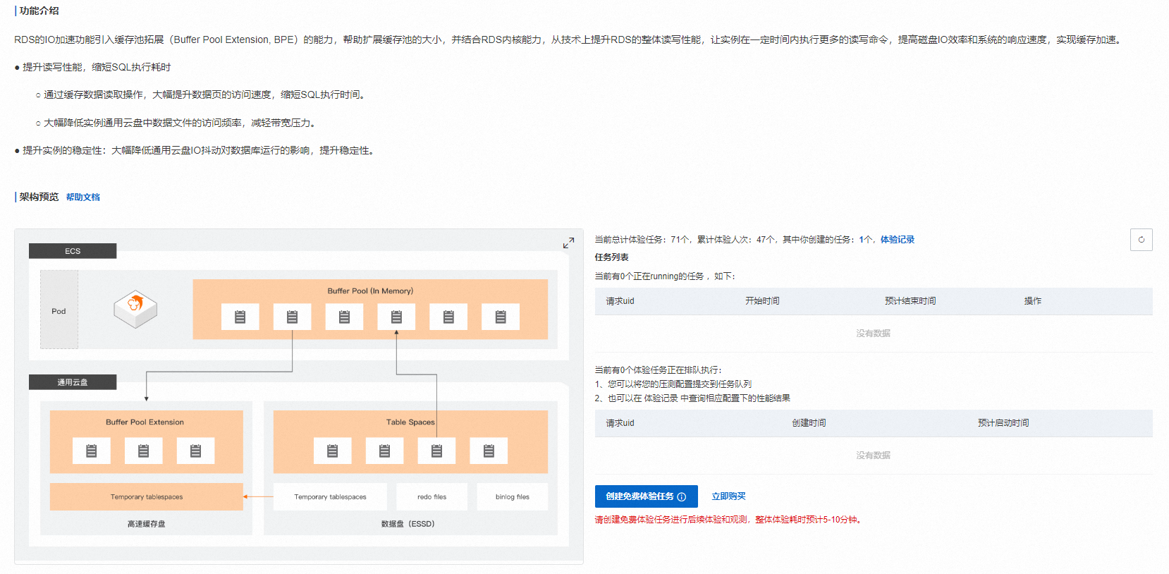
Task: Click info icon on create free trial button
Action: [x=682, y=496]
